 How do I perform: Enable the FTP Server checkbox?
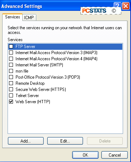tap(11, 47)
